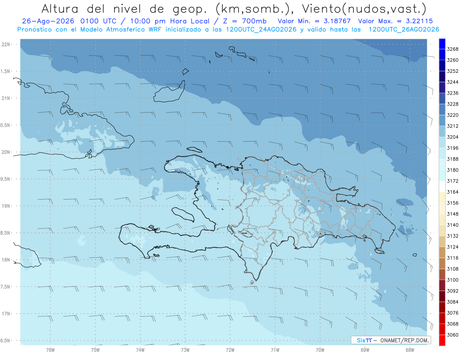The width and height of the screenshot is (460, 355).
Task: Click the chart title 'Altura del nivel de geop.'
Action: 125,8
